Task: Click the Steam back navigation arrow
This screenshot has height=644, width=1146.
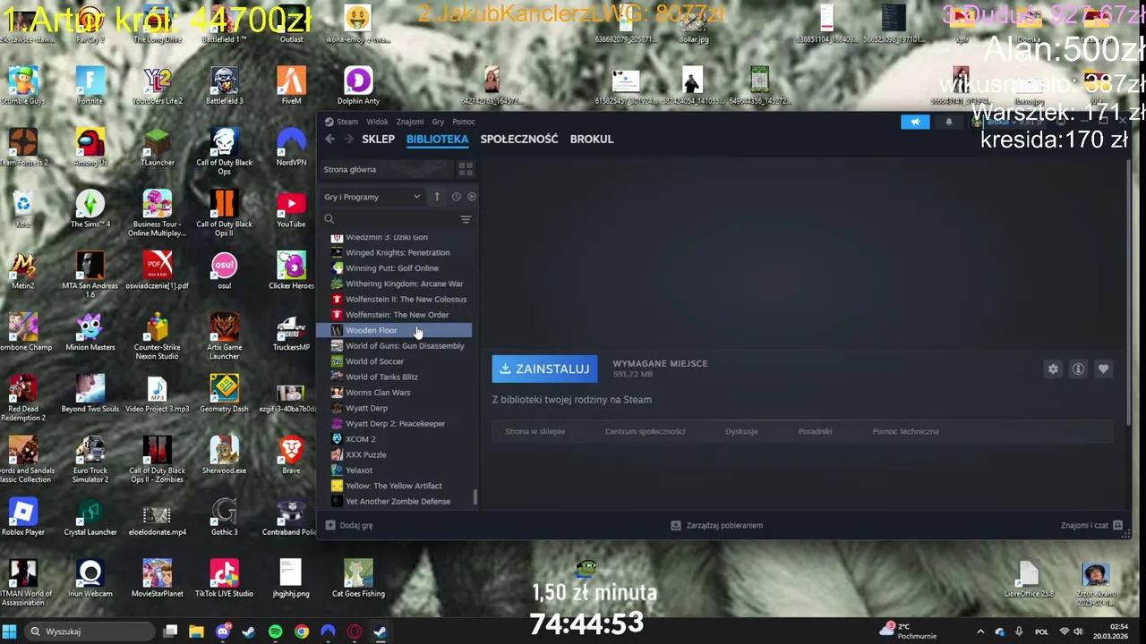Action: coord(329,139)
